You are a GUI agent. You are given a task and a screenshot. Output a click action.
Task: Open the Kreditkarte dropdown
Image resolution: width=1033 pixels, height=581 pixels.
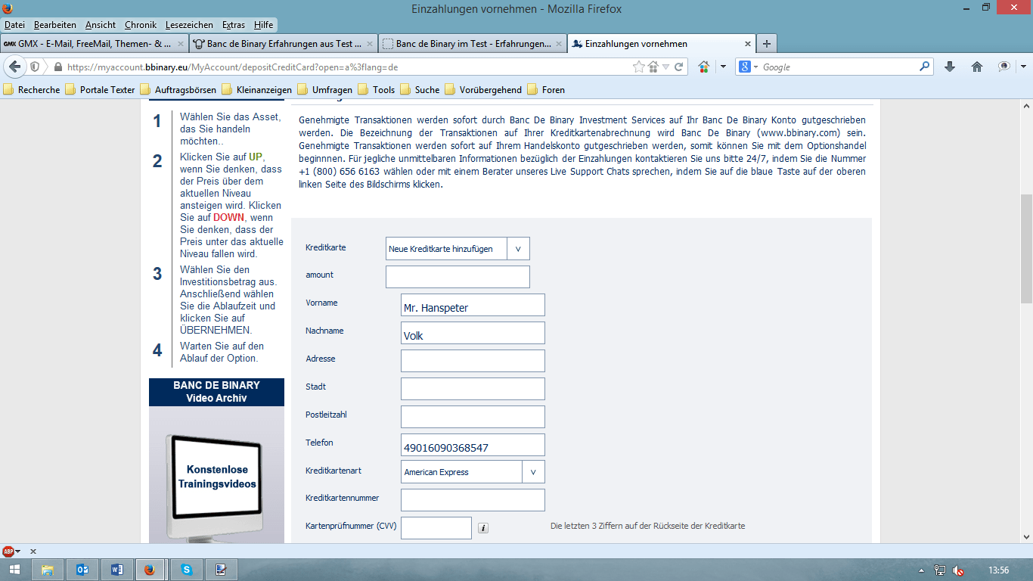point(458,248)
